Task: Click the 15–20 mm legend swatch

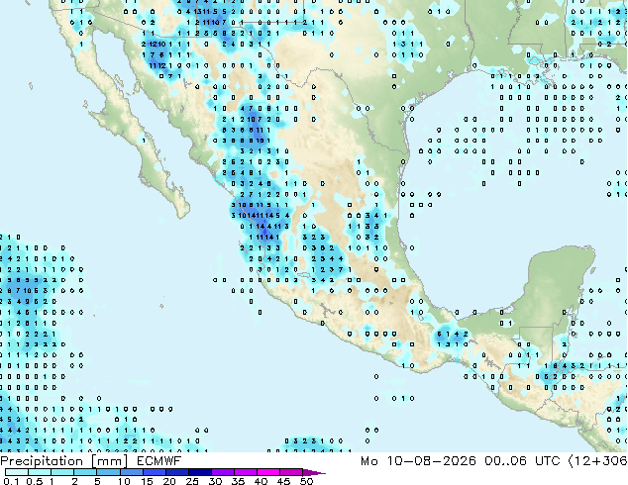Action: pos(154,472)
